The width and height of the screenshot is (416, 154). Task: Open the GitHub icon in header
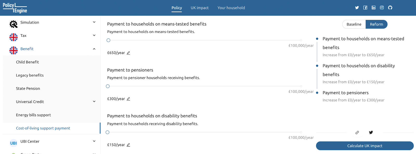[x=390, y=8]
